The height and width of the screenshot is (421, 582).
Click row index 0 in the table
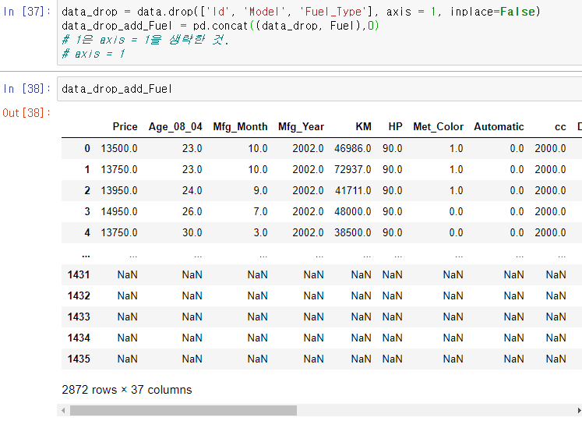coord(87,149)
